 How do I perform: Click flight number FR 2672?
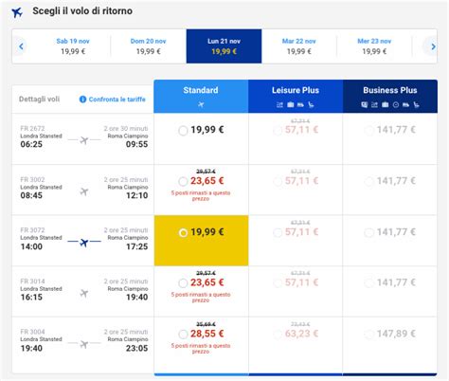[32, 128]
